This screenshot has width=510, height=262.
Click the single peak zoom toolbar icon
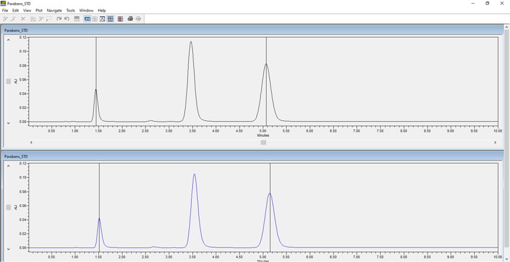pos(102,19)
